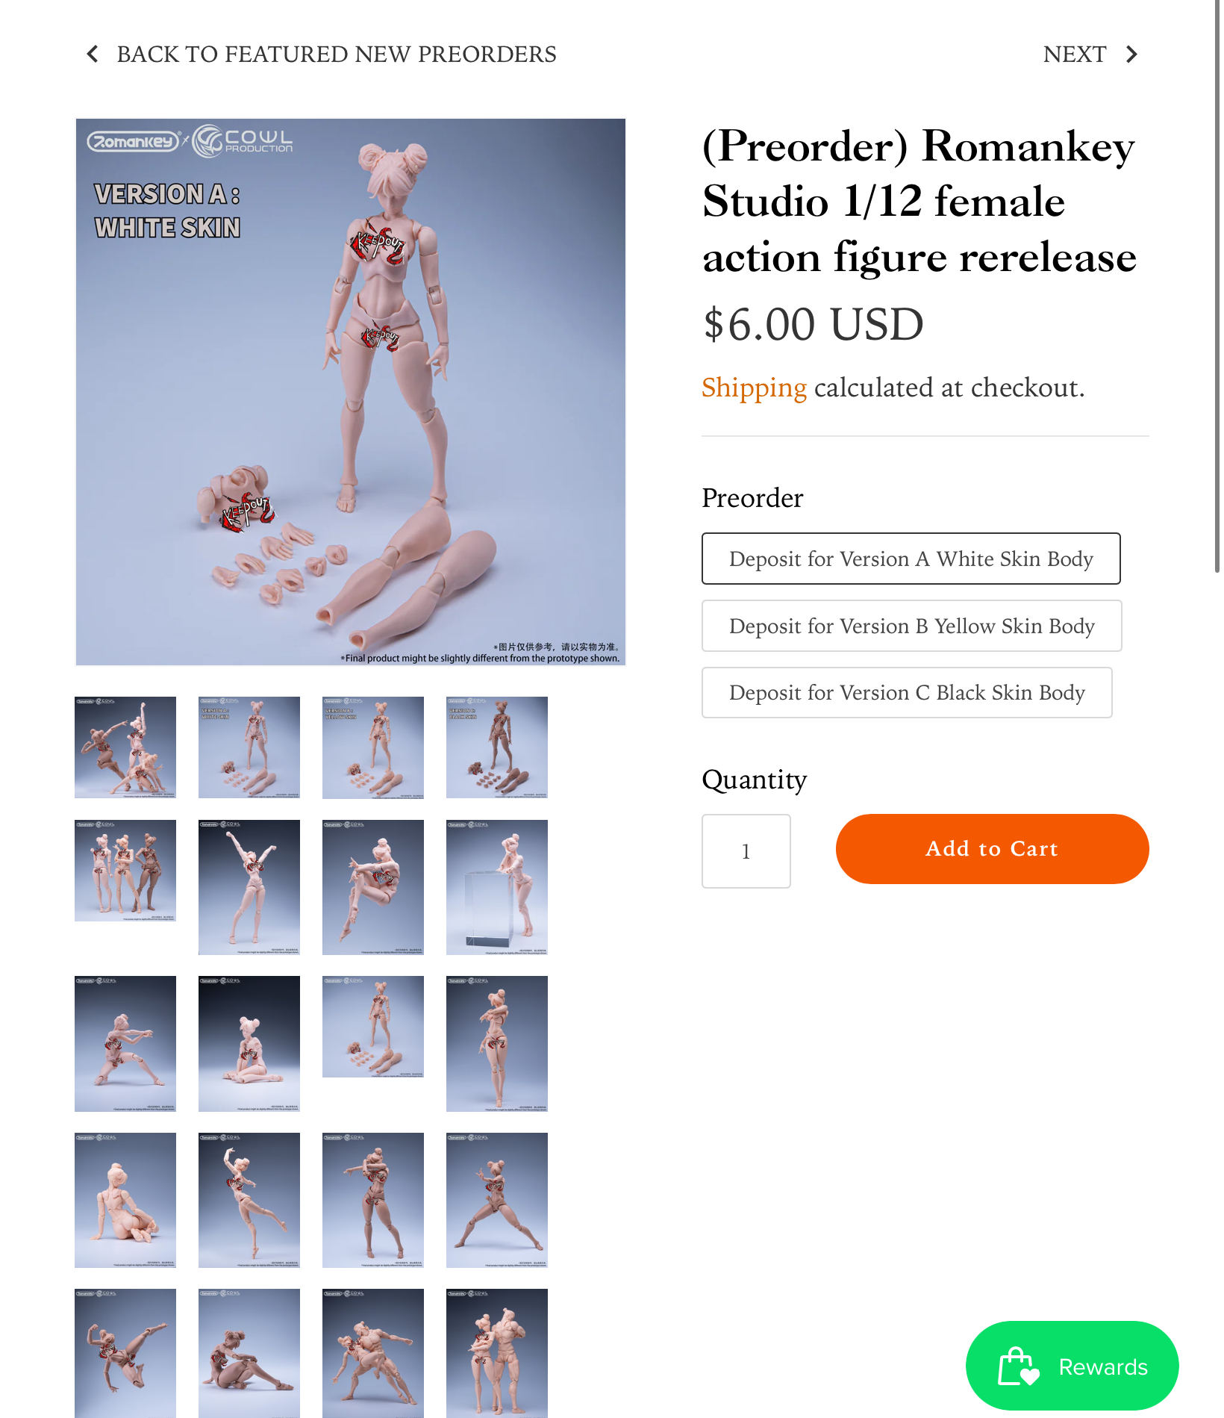Open the main Version A product image
Screen dimensions: 1224x1418
coord(351,392)
